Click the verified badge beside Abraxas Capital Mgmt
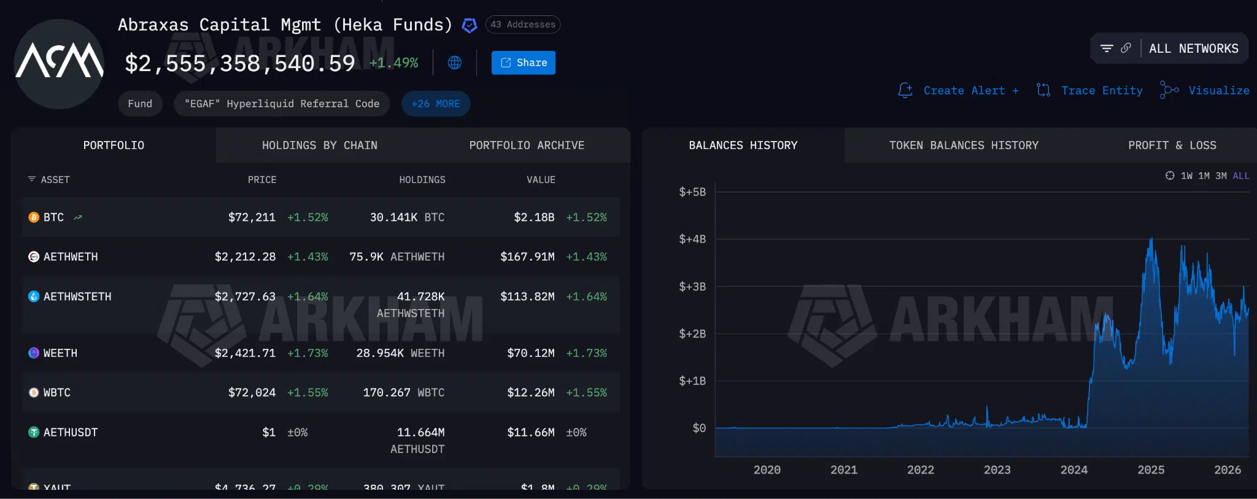This screenshot has width=1257, height=499. [470, 25]
